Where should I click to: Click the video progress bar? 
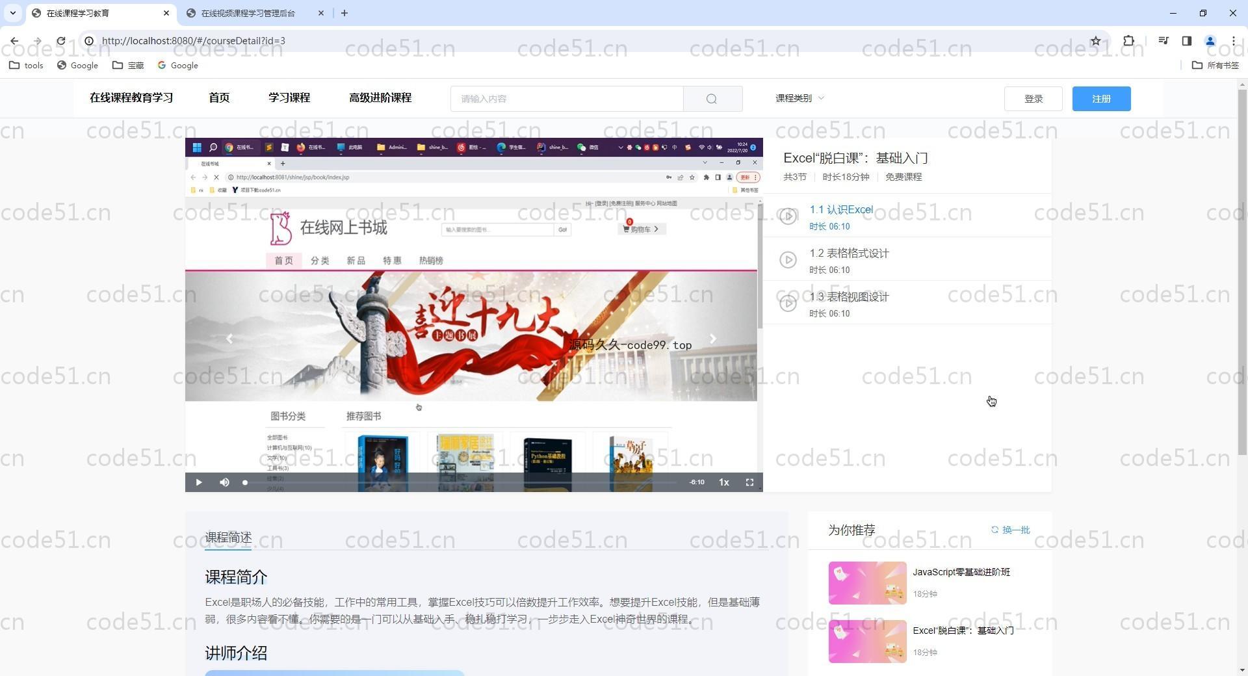click(461, 482)
